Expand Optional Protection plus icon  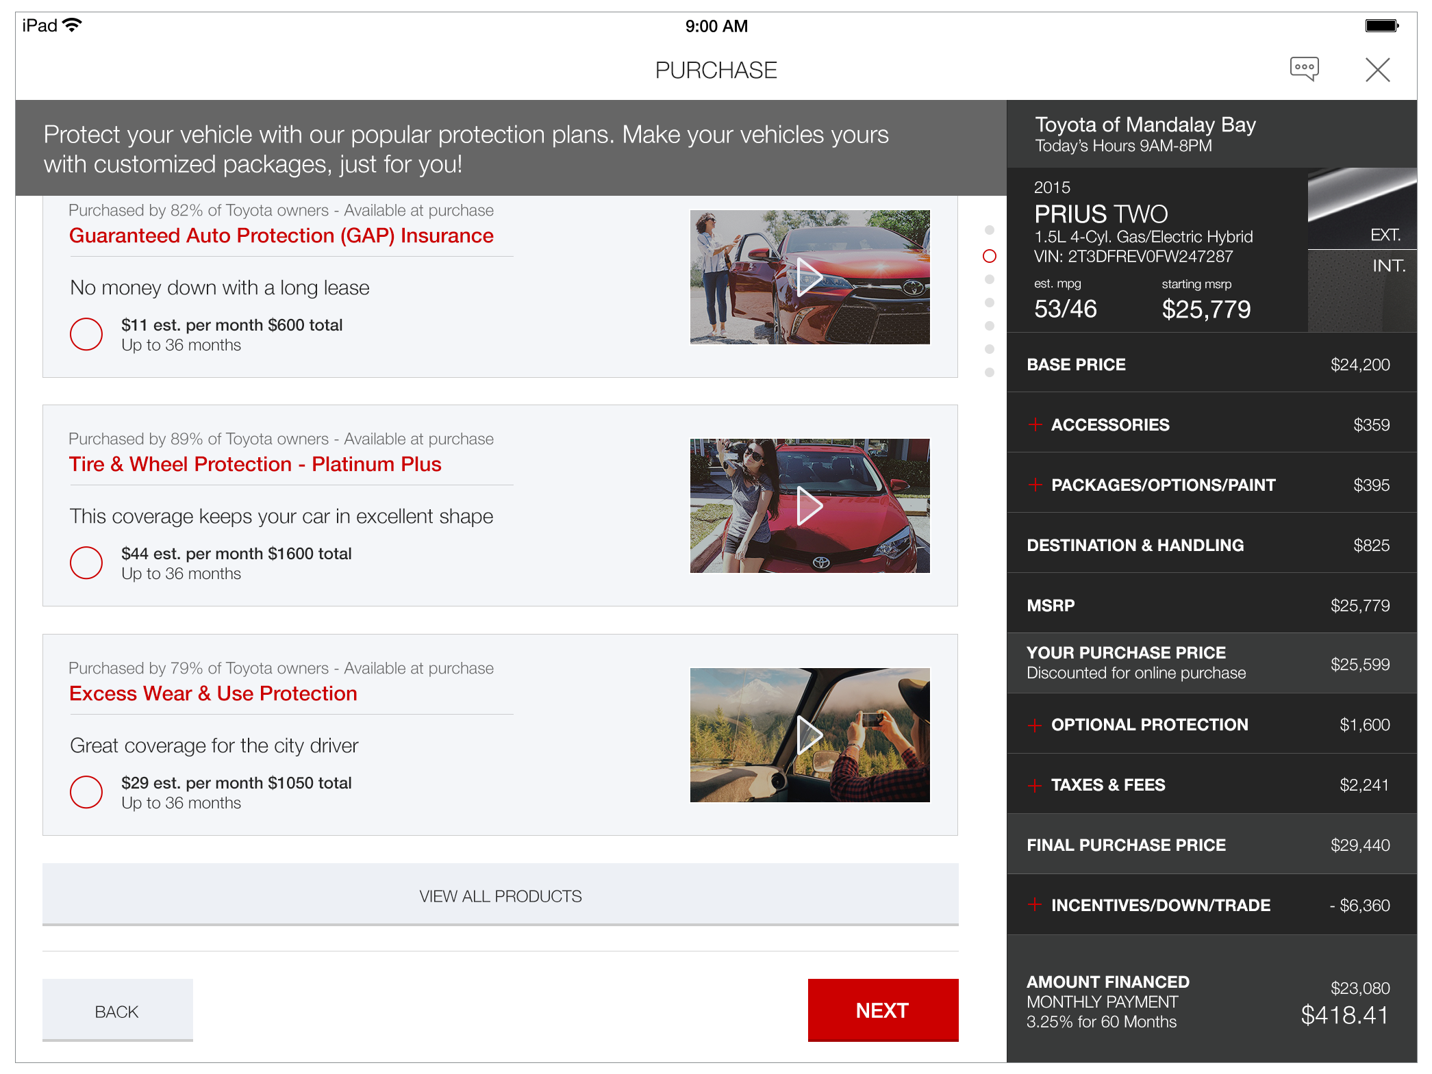pos(1035,725)
